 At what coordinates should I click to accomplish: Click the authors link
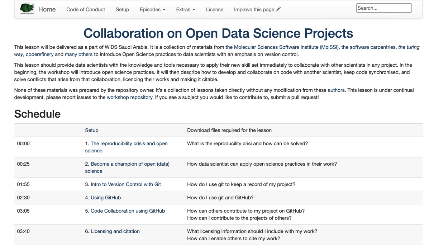336,90
